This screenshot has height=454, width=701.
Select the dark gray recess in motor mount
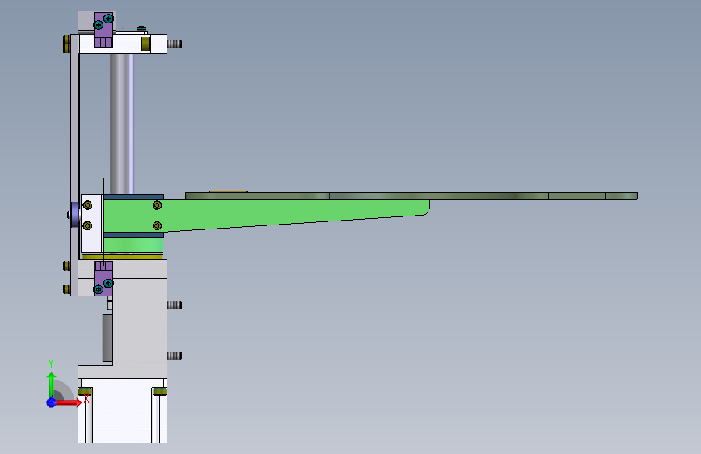pyautogui.click(x=108, y=338)
